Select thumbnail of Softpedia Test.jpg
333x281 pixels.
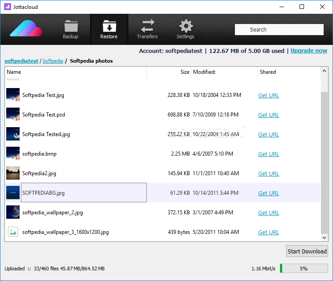[13, 95]
